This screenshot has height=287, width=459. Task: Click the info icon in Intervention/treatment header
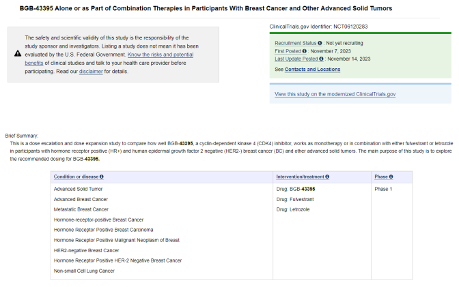(x=328, y=177)
